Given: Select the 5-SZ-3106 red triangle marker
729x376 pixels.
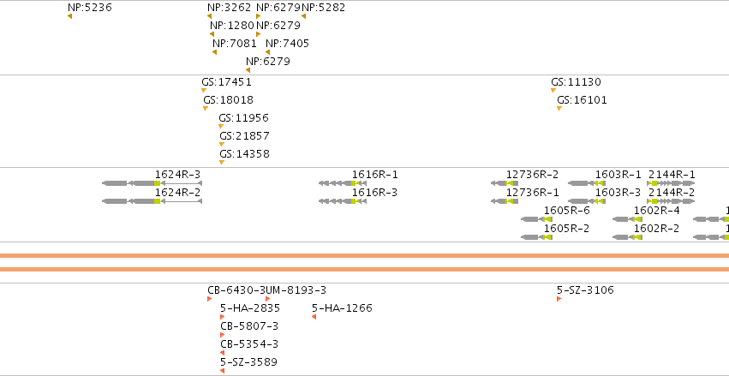Looking at the screenshot, I should tap(559, 299).
